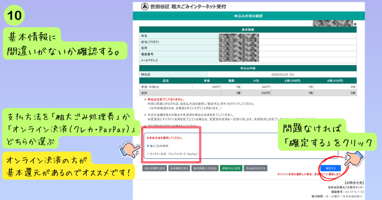Click the 住所 row label
This screenshot has width=382, height=200.
pyautogui.click(x=144, y=48)
